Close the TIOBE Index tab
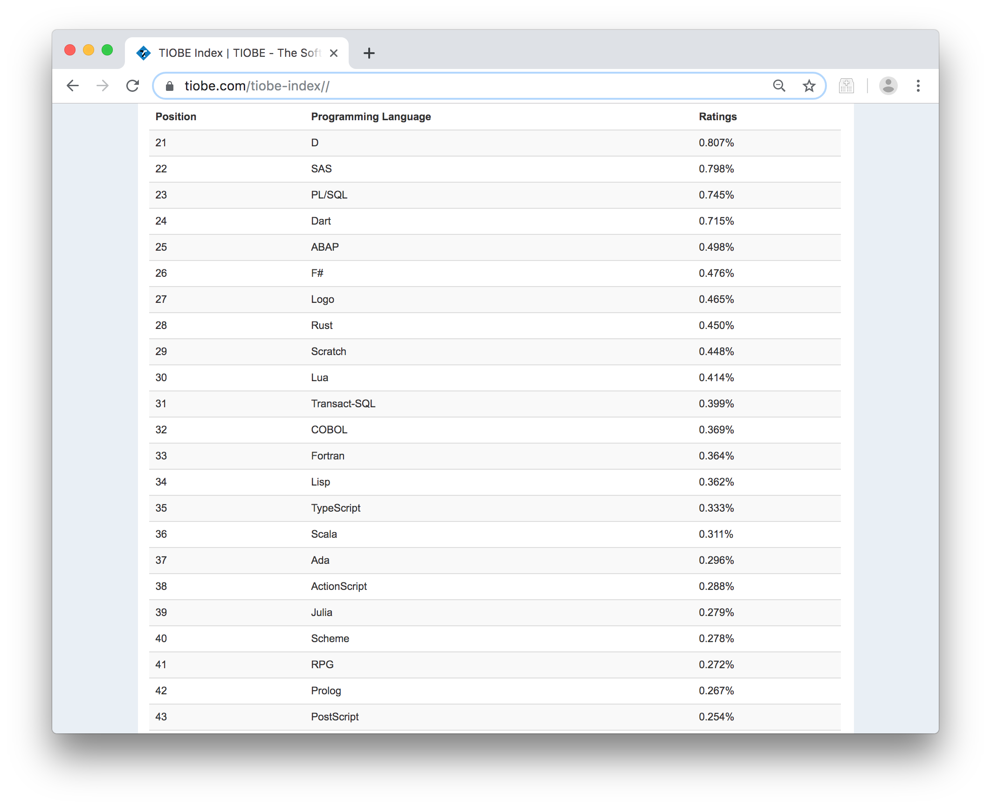 [x=334, y=53]
